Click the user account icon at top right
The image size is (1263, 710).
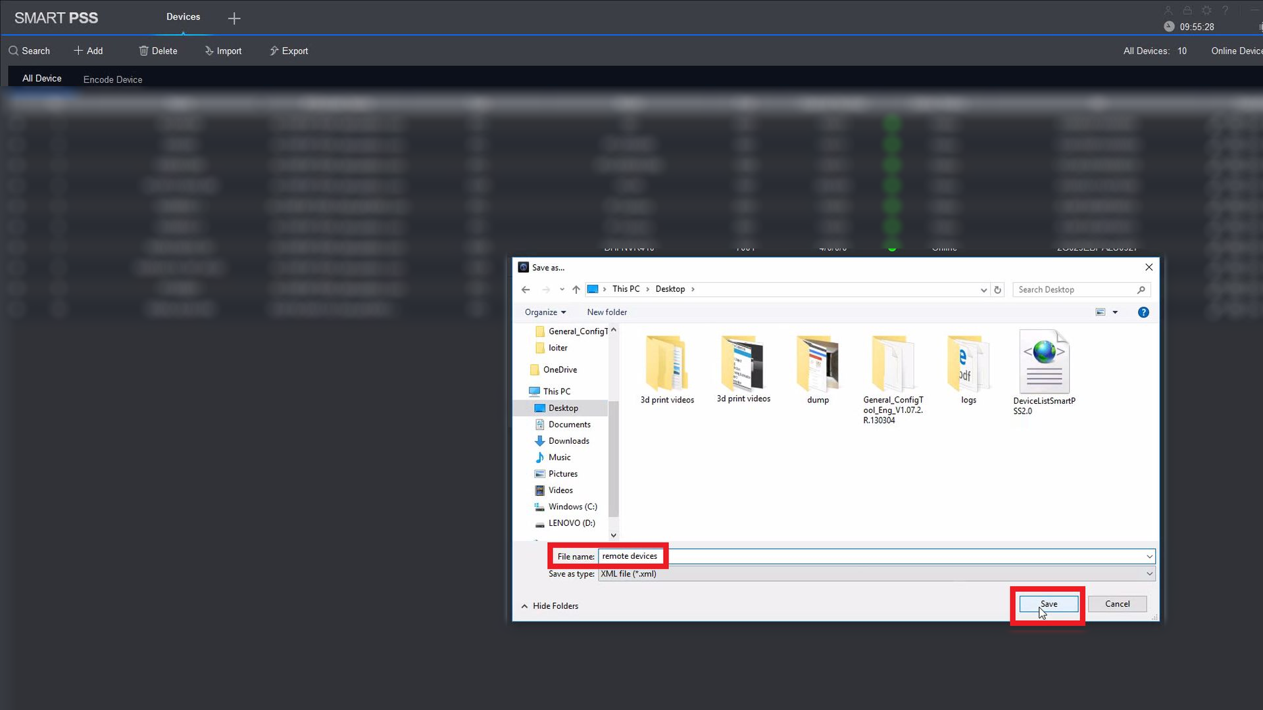click(1168, 11)
